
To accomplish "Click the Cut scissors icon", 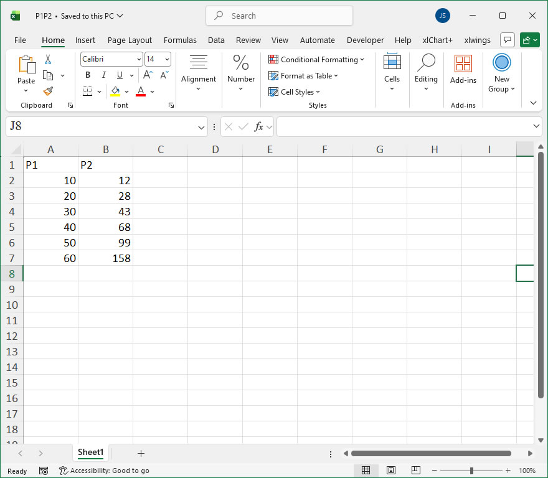I will click(x=48, y=60).
